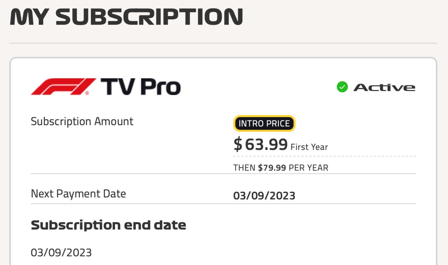
Task: Click the THEN $79.99 PER YEAR text
Action: click(281, 168)
